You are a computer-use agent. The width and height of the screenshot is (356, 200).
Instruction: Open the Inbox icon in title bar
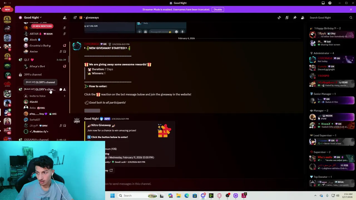click(323, 3)
